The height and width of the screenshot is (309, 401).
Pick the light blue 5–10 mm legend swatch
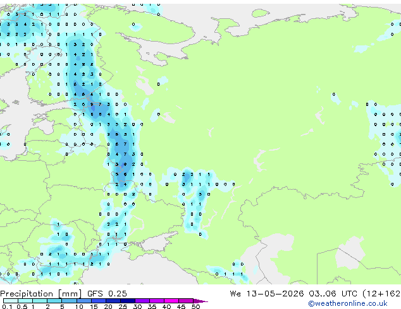point(69,301)
